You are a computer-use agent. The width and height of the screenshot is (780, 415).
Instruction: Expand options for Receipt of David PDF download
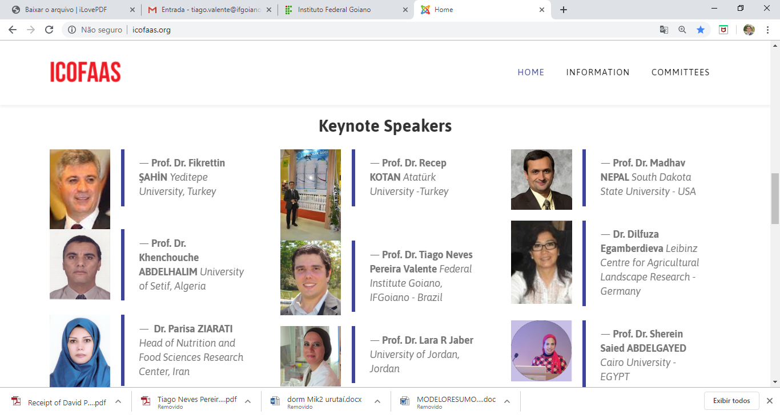118,401
